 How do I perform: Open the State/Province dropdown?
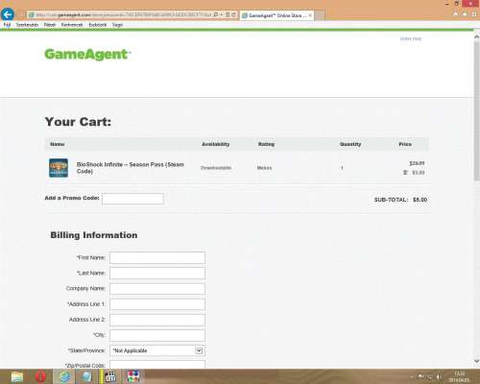click(x=157, y=350)
